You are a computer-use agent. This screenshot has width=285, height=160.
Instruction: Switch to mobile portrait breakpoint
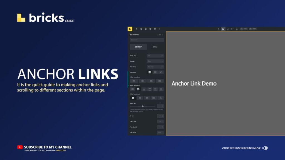[237, 29]
